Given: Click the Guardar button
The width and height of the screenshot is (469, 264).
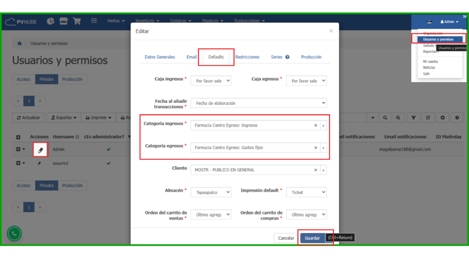Looking at the screenshot, I should pos(312,238).
